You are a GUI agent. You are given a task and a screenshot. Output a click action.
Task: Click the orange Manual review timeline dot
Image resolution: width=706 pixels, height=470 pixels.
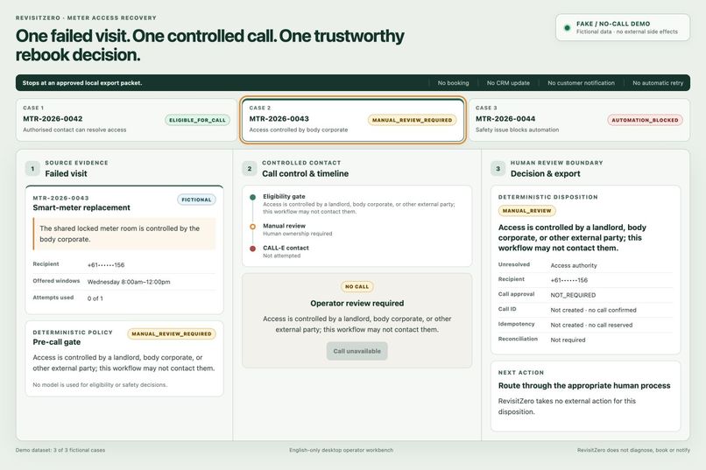252,226
